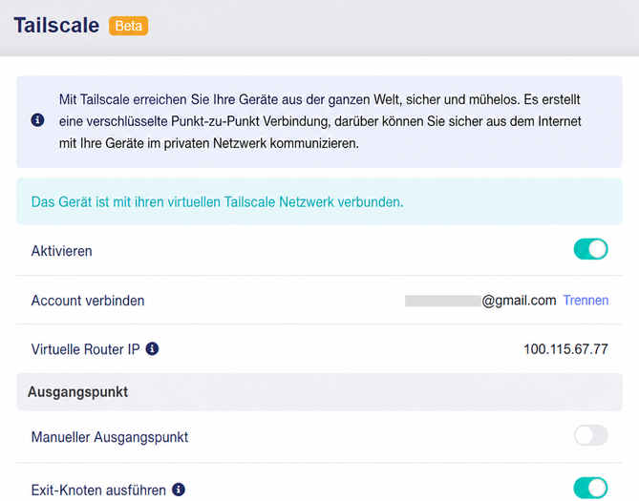Click the Account verbinden label
Screen dimensions: 639x501
coord(88,301)
